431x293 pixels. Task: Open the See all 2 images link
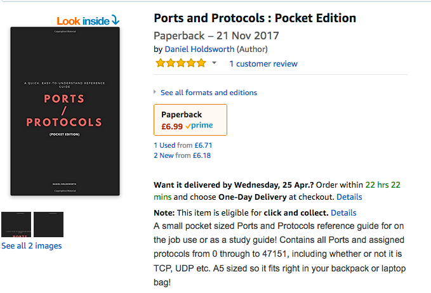pyautogui.click(x=31, y=245)
